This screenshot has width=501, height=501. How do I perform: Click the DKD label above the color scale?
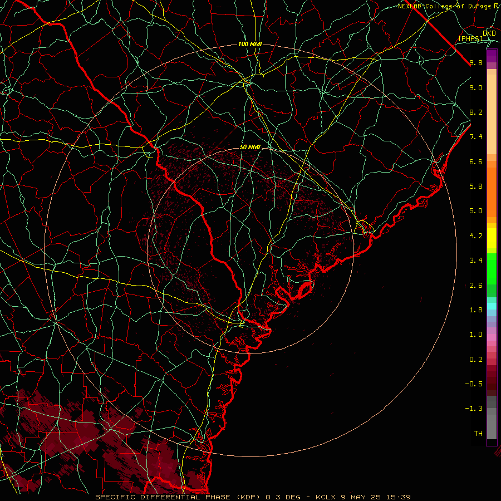click(x=489, y=33)
